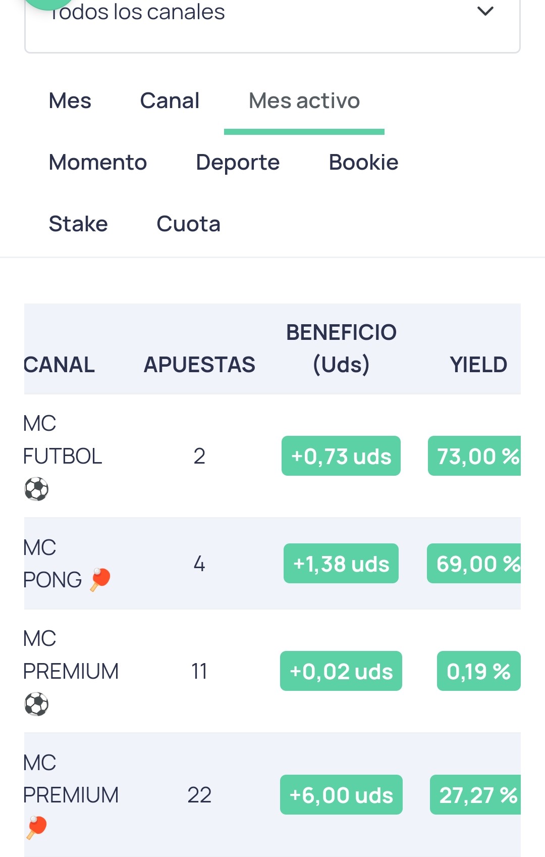Click the BENEFICIO (Uds) column header

pos(341,348)
